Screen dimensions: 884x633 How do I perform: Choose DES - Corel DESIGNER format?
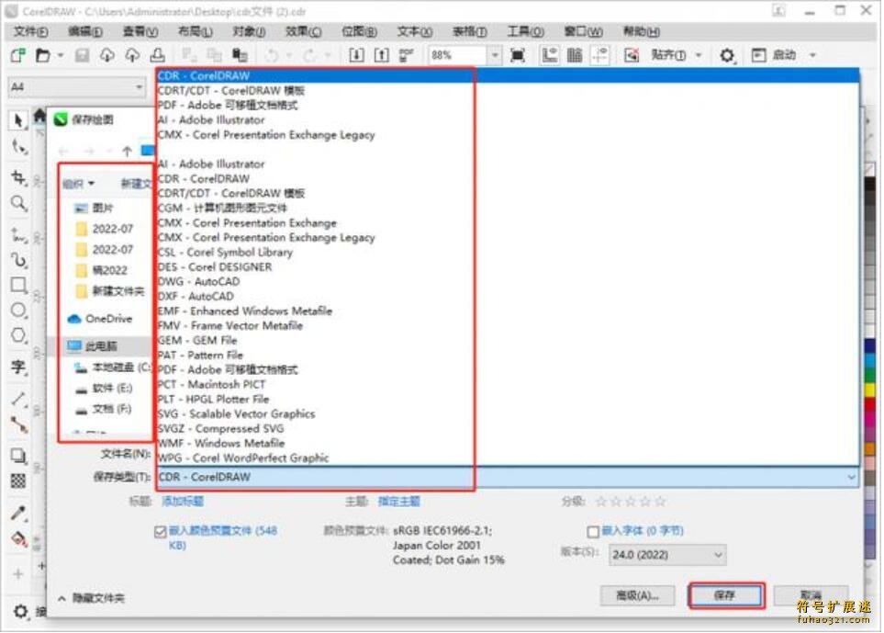coord(214,266)
